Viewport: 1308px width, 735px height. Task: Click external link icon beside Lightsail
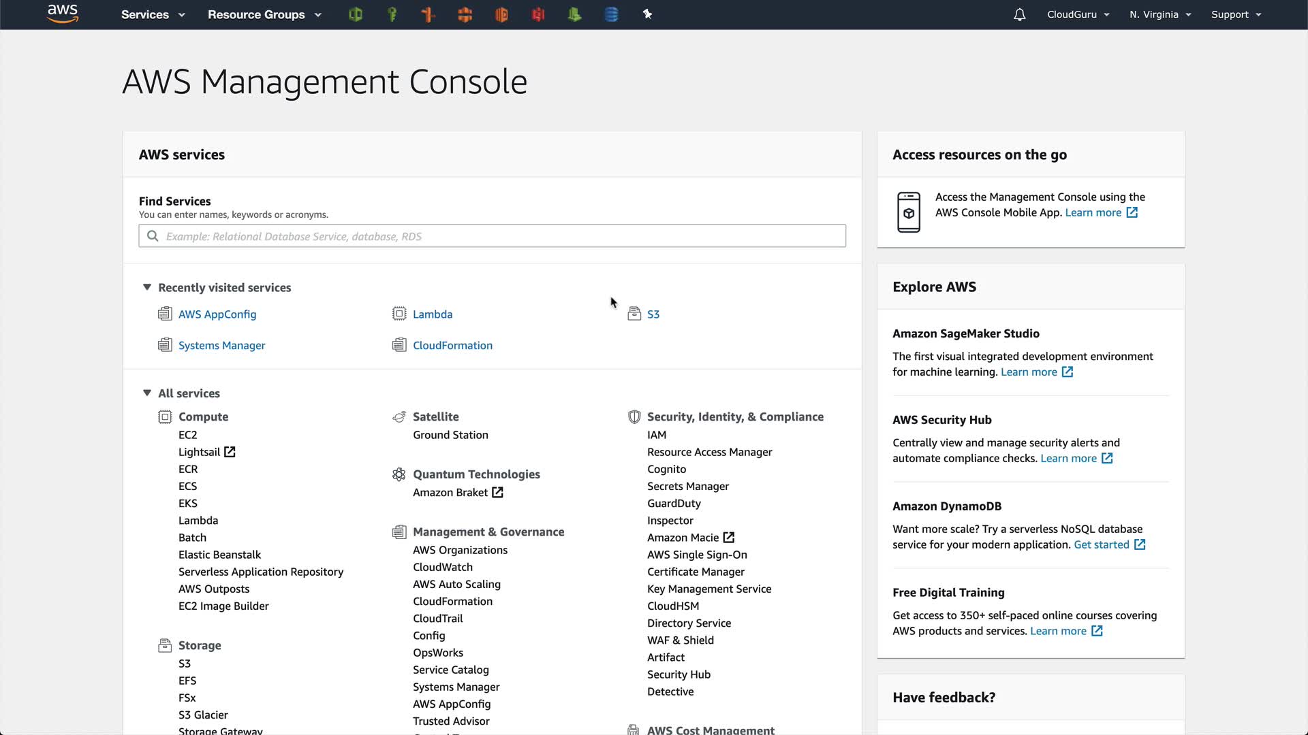230,452
